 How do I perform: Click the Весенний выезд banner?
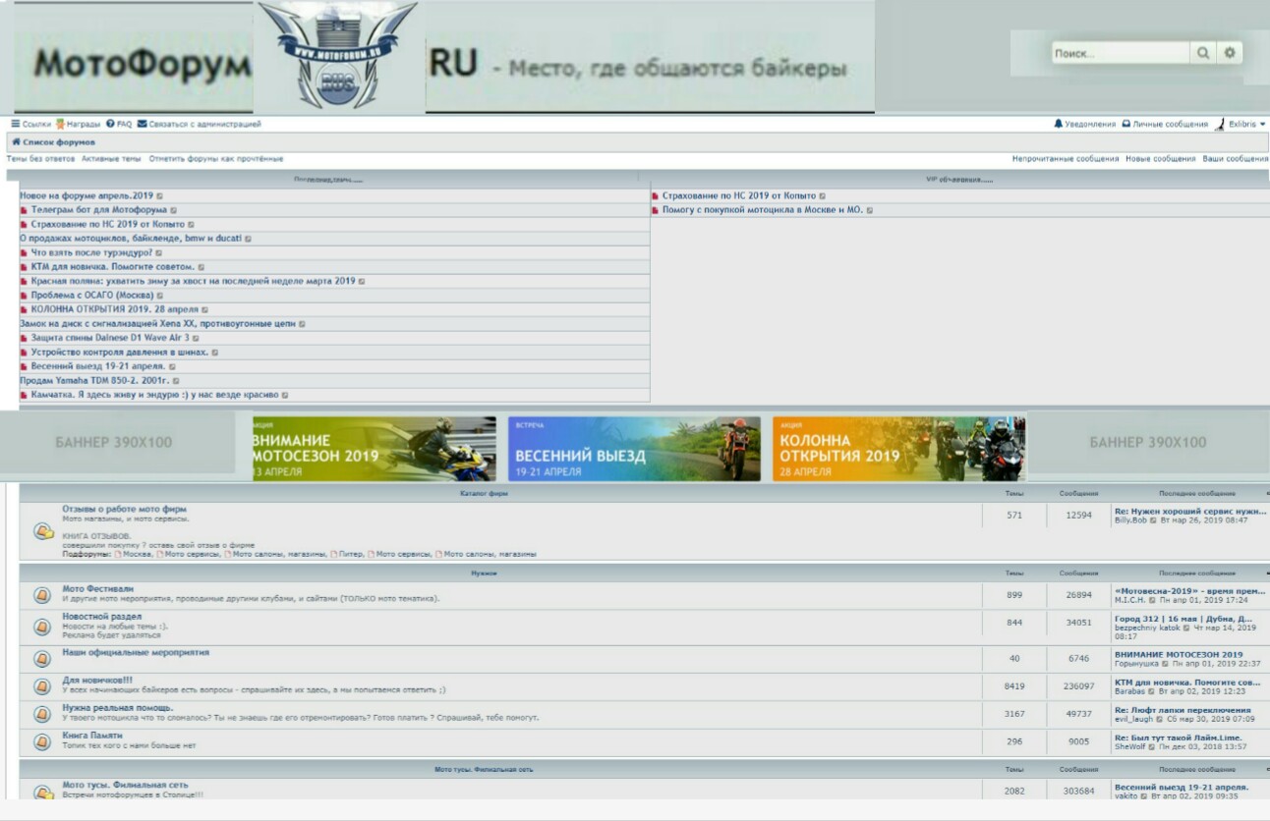tap(634, 449)
